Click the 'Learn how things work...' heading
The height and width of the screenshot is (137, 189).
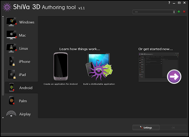80,49
